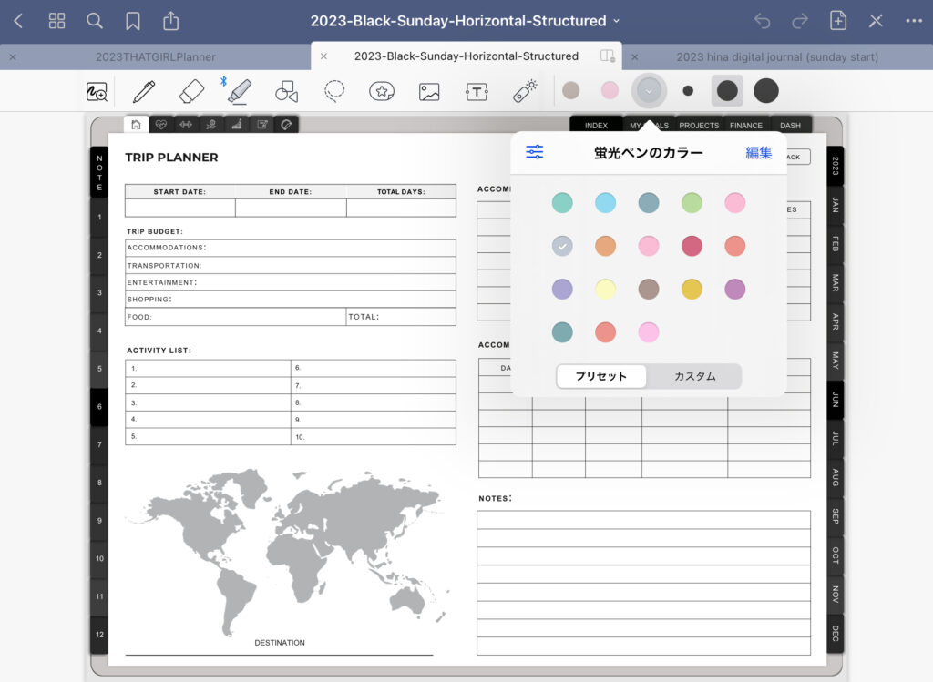Open the heart wellness planner tab
The width and height of the screenshot is (933, 682).
point(160,124)
